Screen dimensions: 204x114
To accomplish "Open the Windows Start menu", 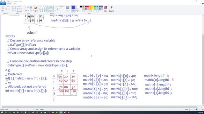I will coord(2,112).
